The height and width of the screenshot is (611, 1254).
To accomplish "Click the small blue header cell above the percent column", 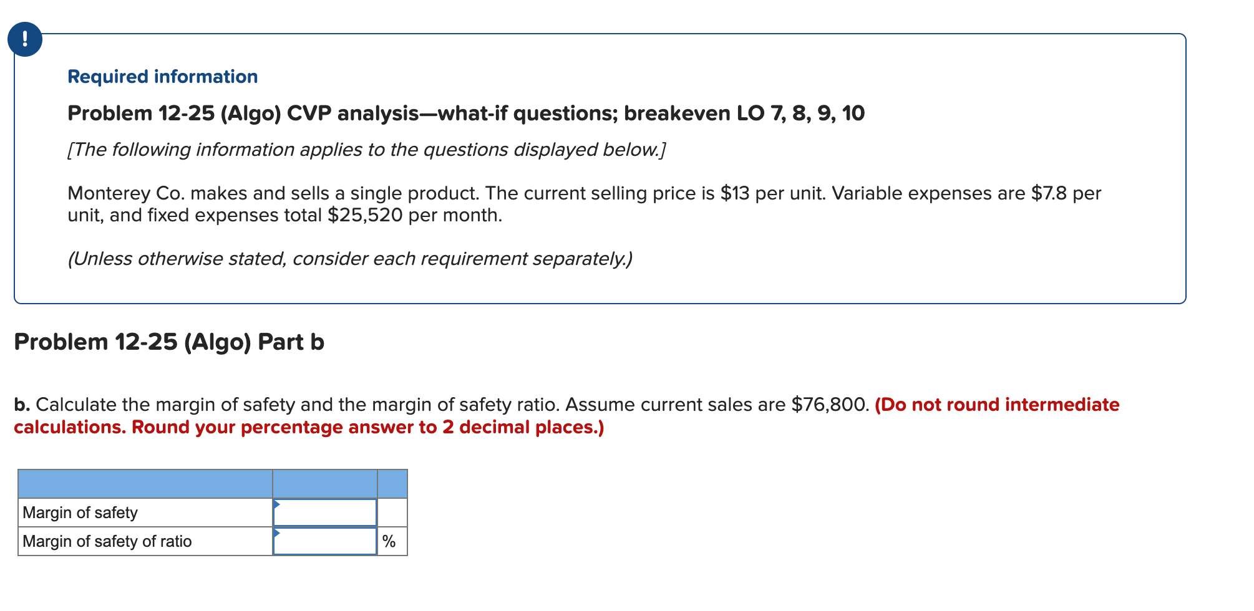I will click(x=392, y=483).
